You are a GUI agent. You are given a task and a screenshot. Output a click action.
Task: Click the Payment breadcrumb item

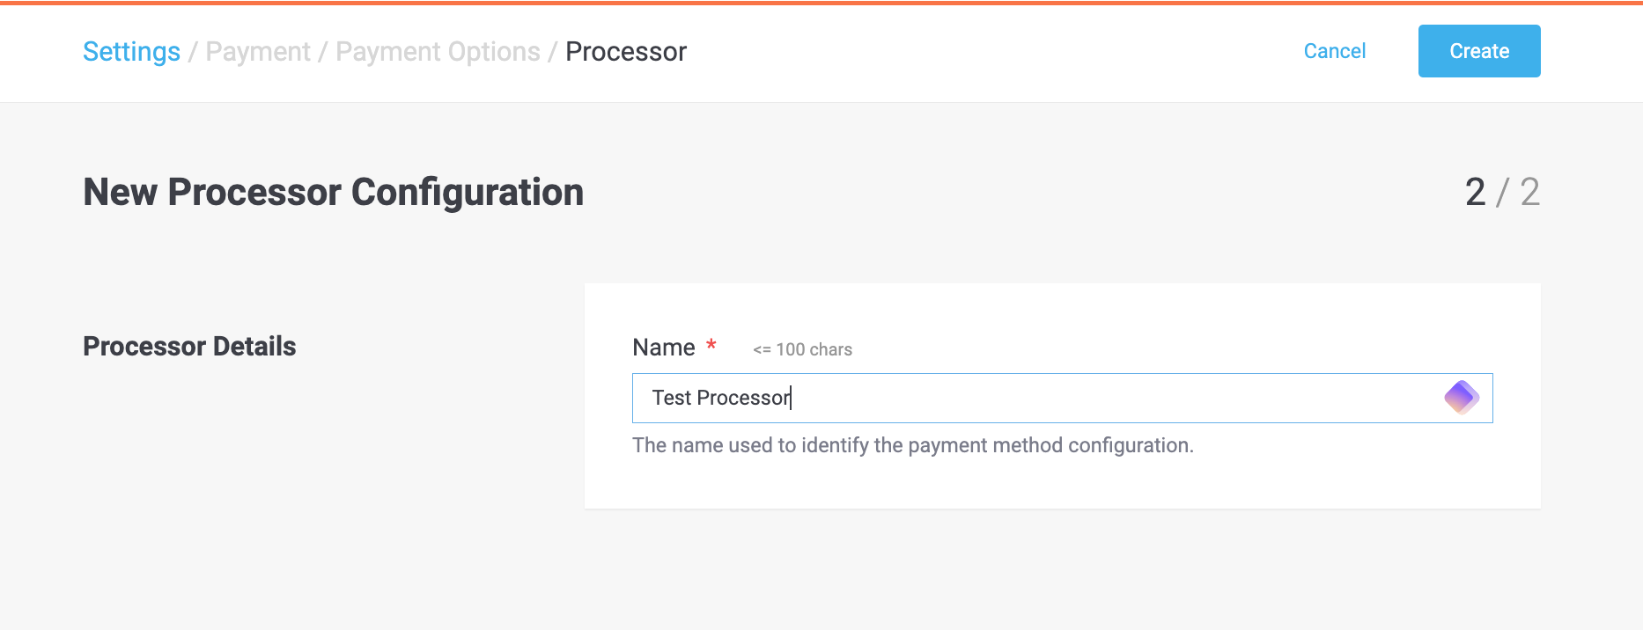point(257,51)
